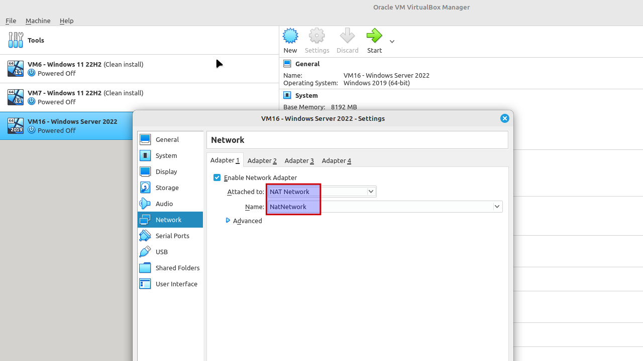643x361 pixels.
Task: Click the USB label in settings sidebar
Action: coord(162,252)
